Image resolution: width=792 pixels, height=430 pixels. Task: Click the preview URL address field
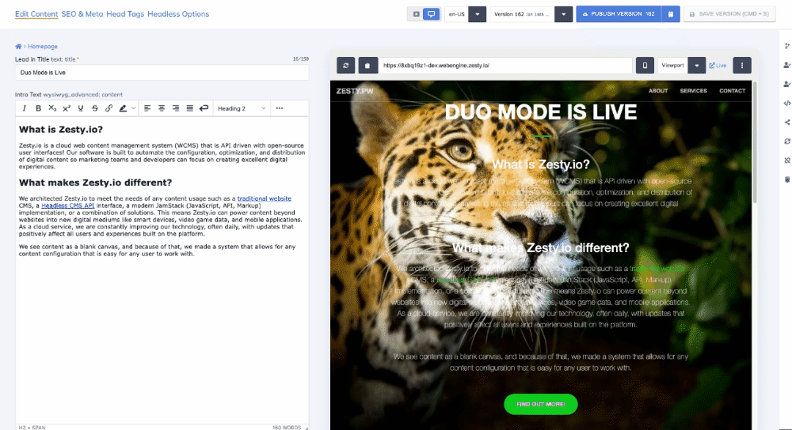coord(505,65)
